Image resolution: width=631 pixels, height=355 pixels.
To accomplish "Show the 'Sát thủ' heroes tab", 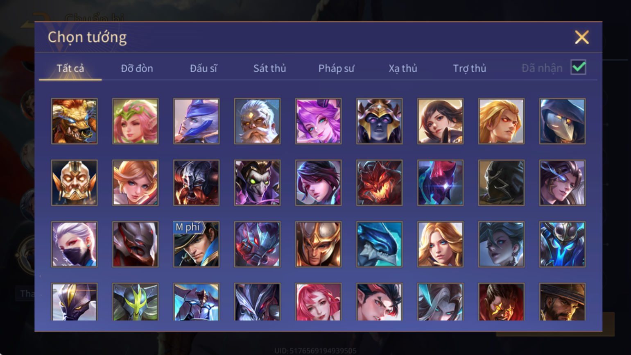I will [x=269, y=68].
